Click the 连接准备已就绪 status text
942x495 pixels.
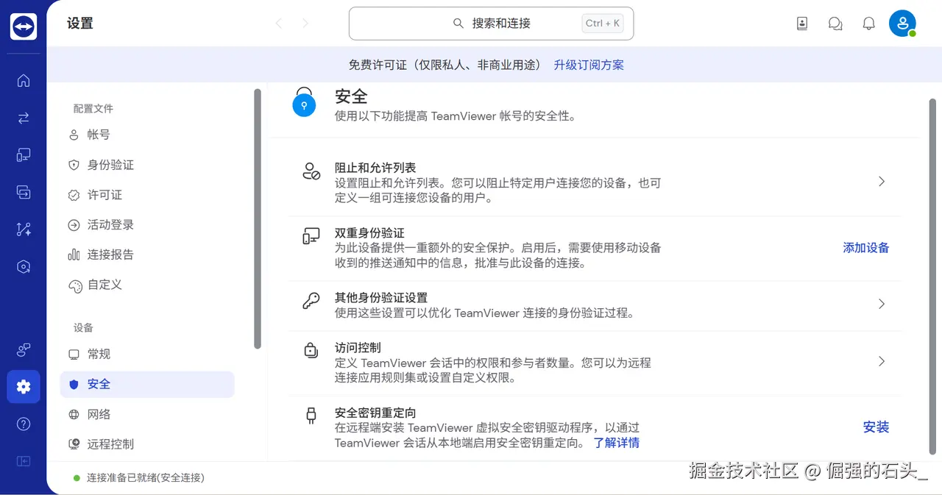[146, 477]
